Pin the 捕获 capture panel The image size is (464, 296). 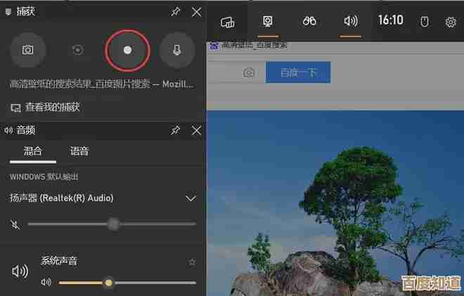[176, 12]
